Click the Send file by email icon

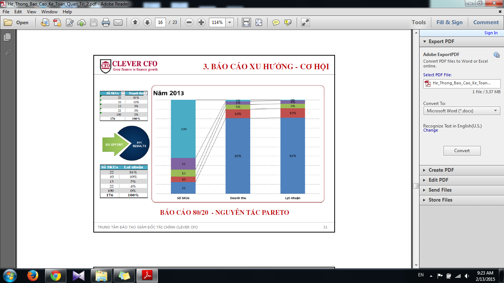coord(118,22)
